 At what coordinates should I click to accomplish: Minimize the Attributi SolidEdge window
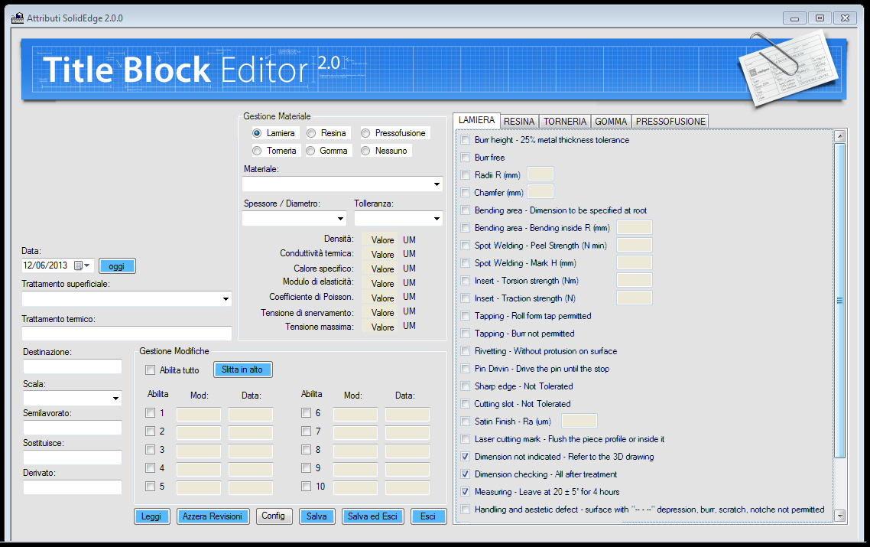tap(794, 18)
